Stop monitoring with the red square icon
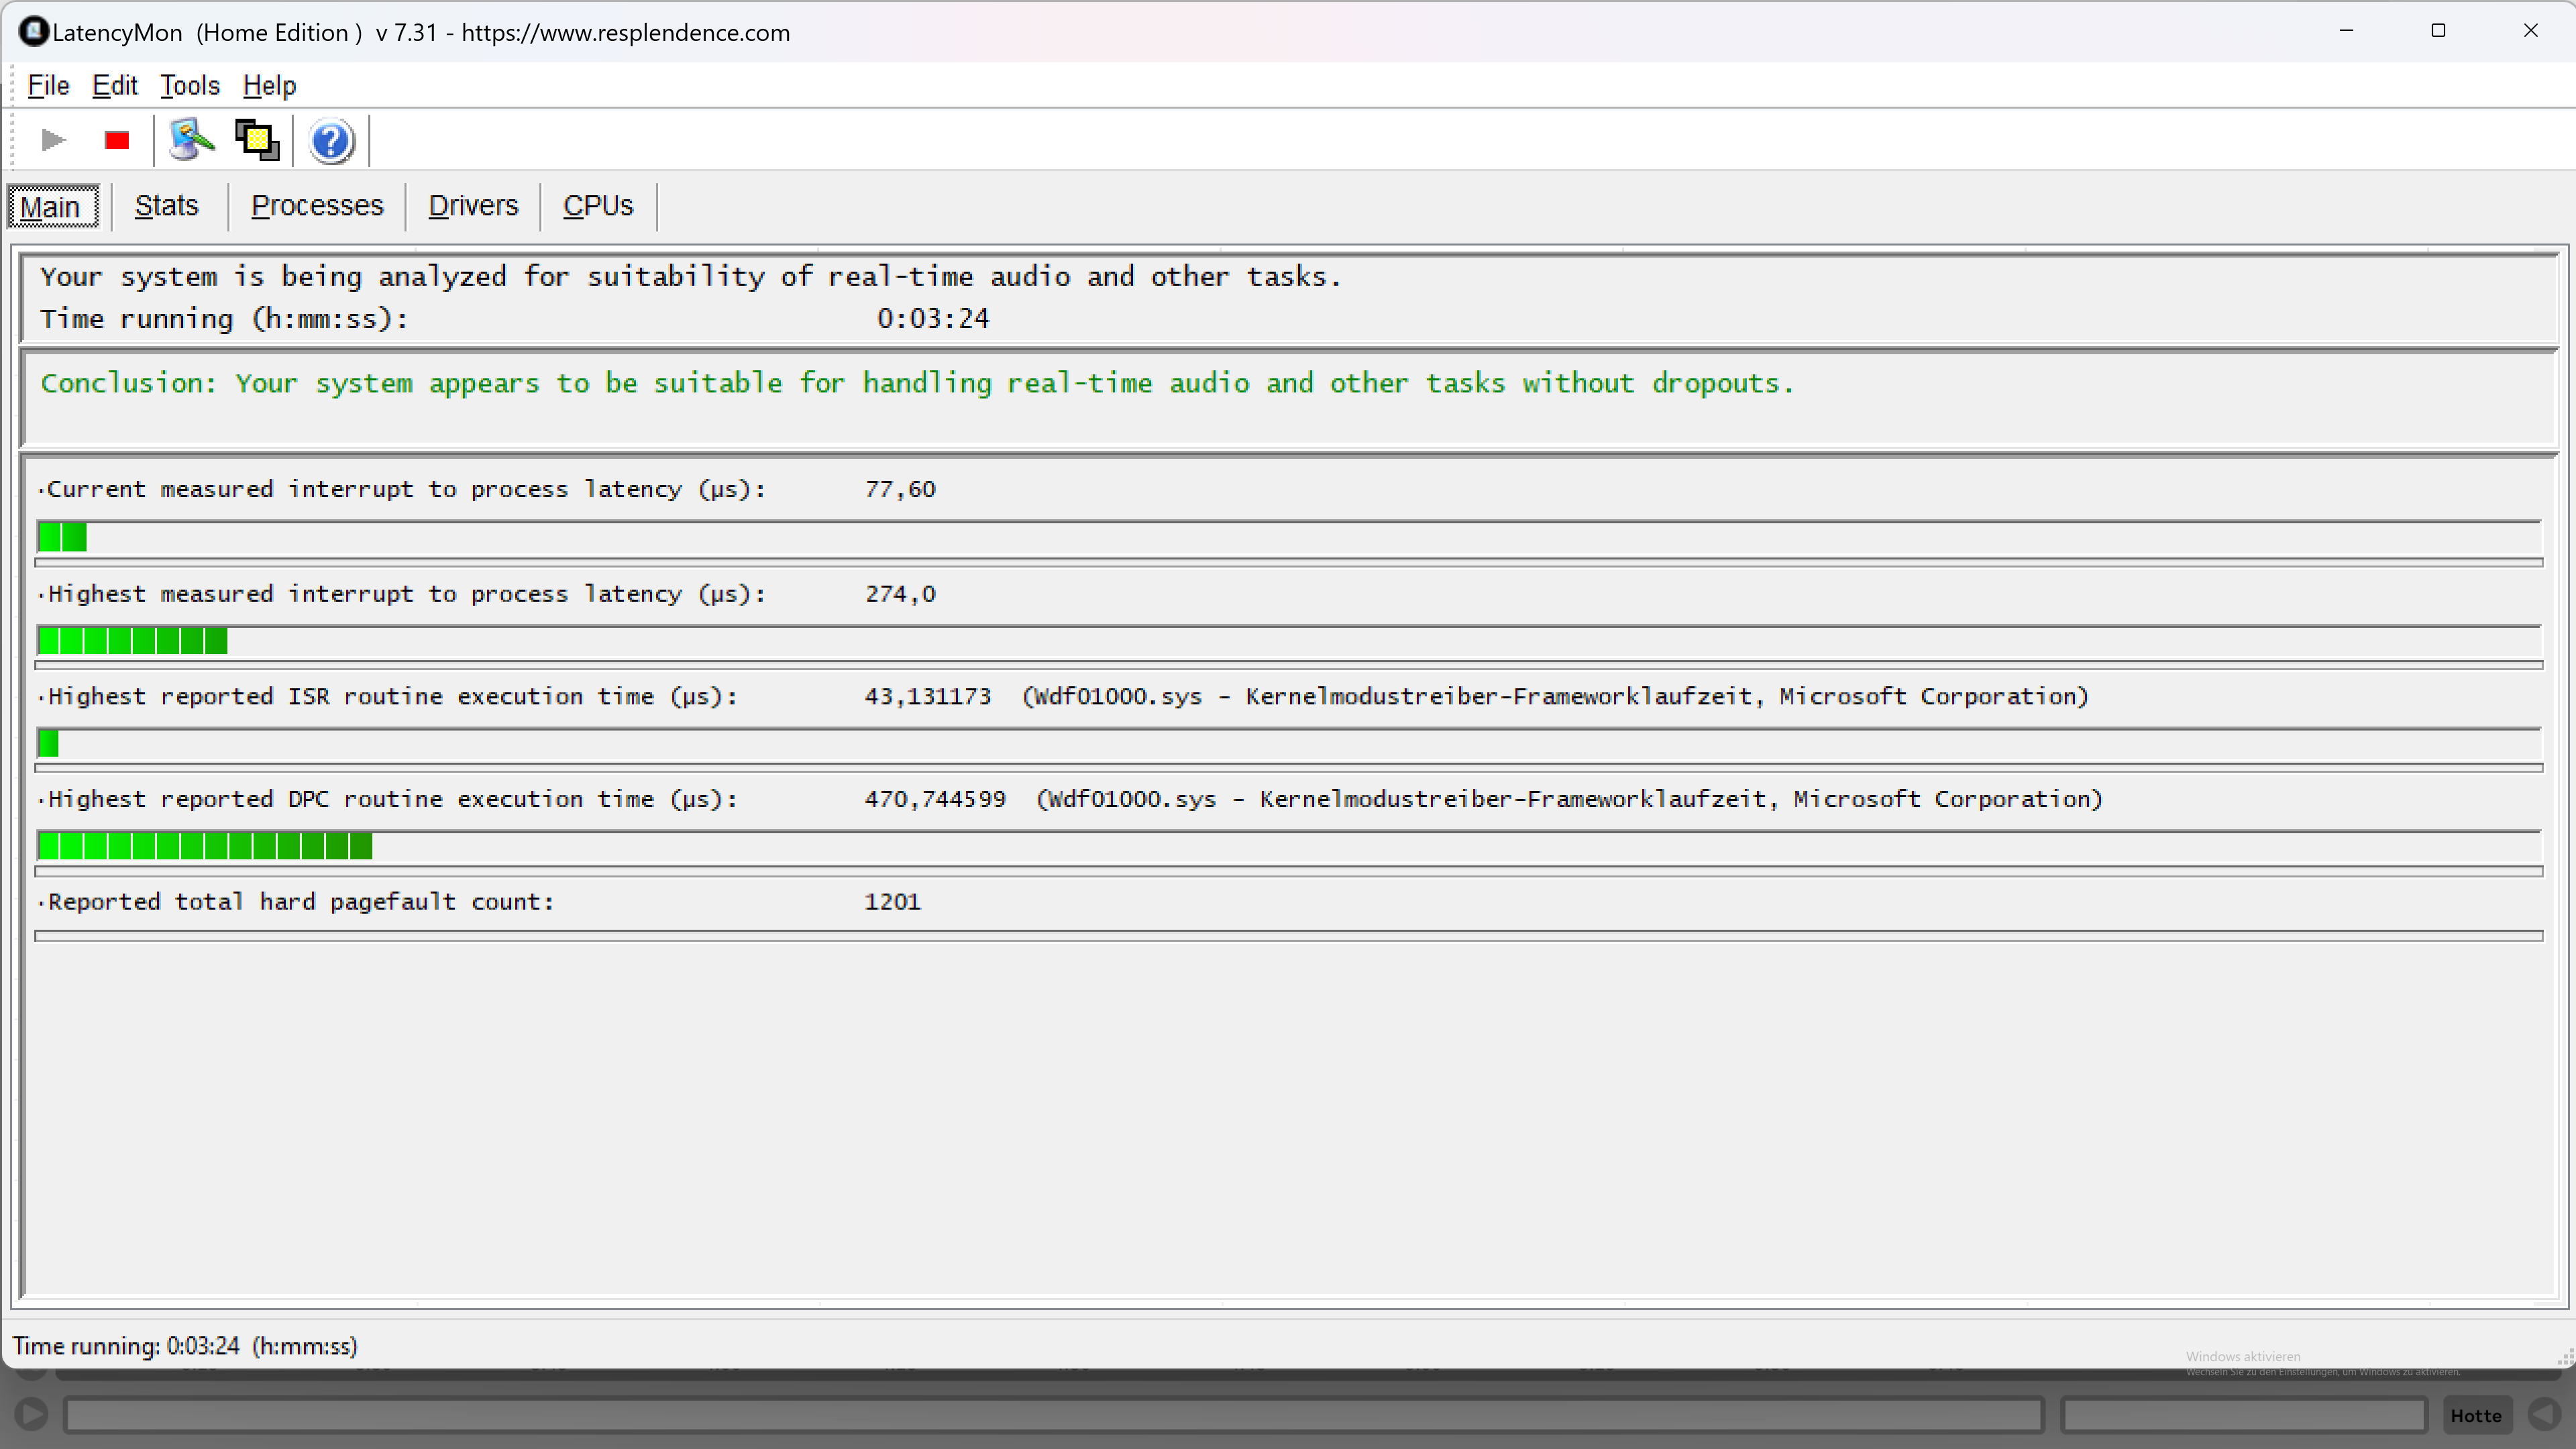Image resolution: width=2576 pixels, height=1449 pixels. [117, 140]
